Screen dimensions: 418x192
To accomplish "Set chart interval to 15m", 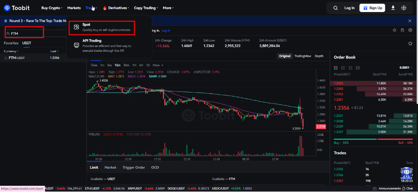I will (x=117, y=65).
